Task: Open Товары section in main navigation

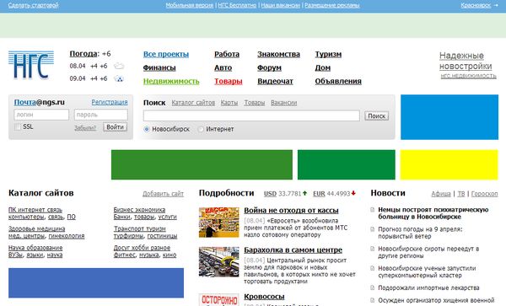Action: tap(229, 81)
